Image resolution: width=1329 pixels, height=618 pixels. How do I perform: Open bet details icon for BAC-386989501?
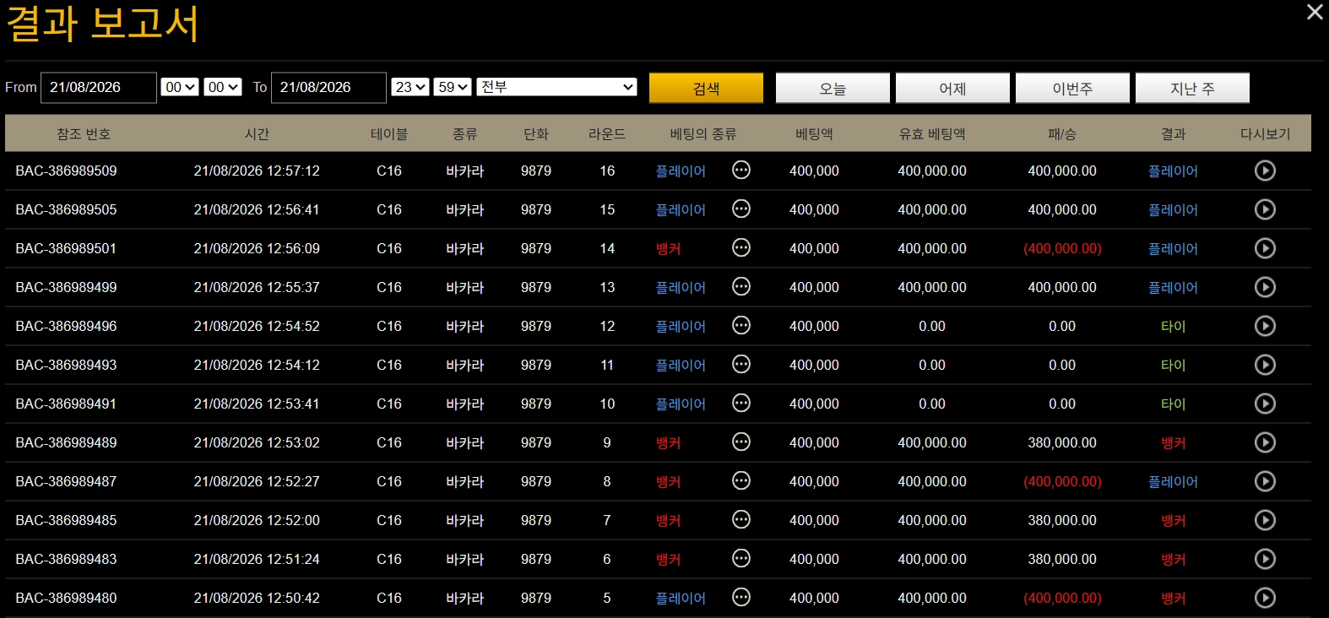741,247
